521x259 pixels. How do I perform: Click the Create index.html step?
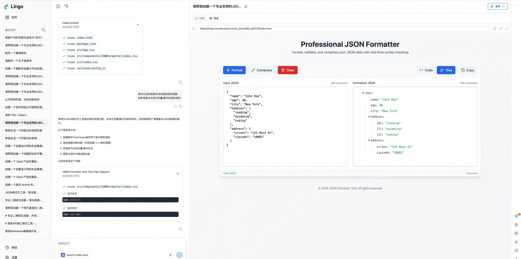(x=78, y=38)
